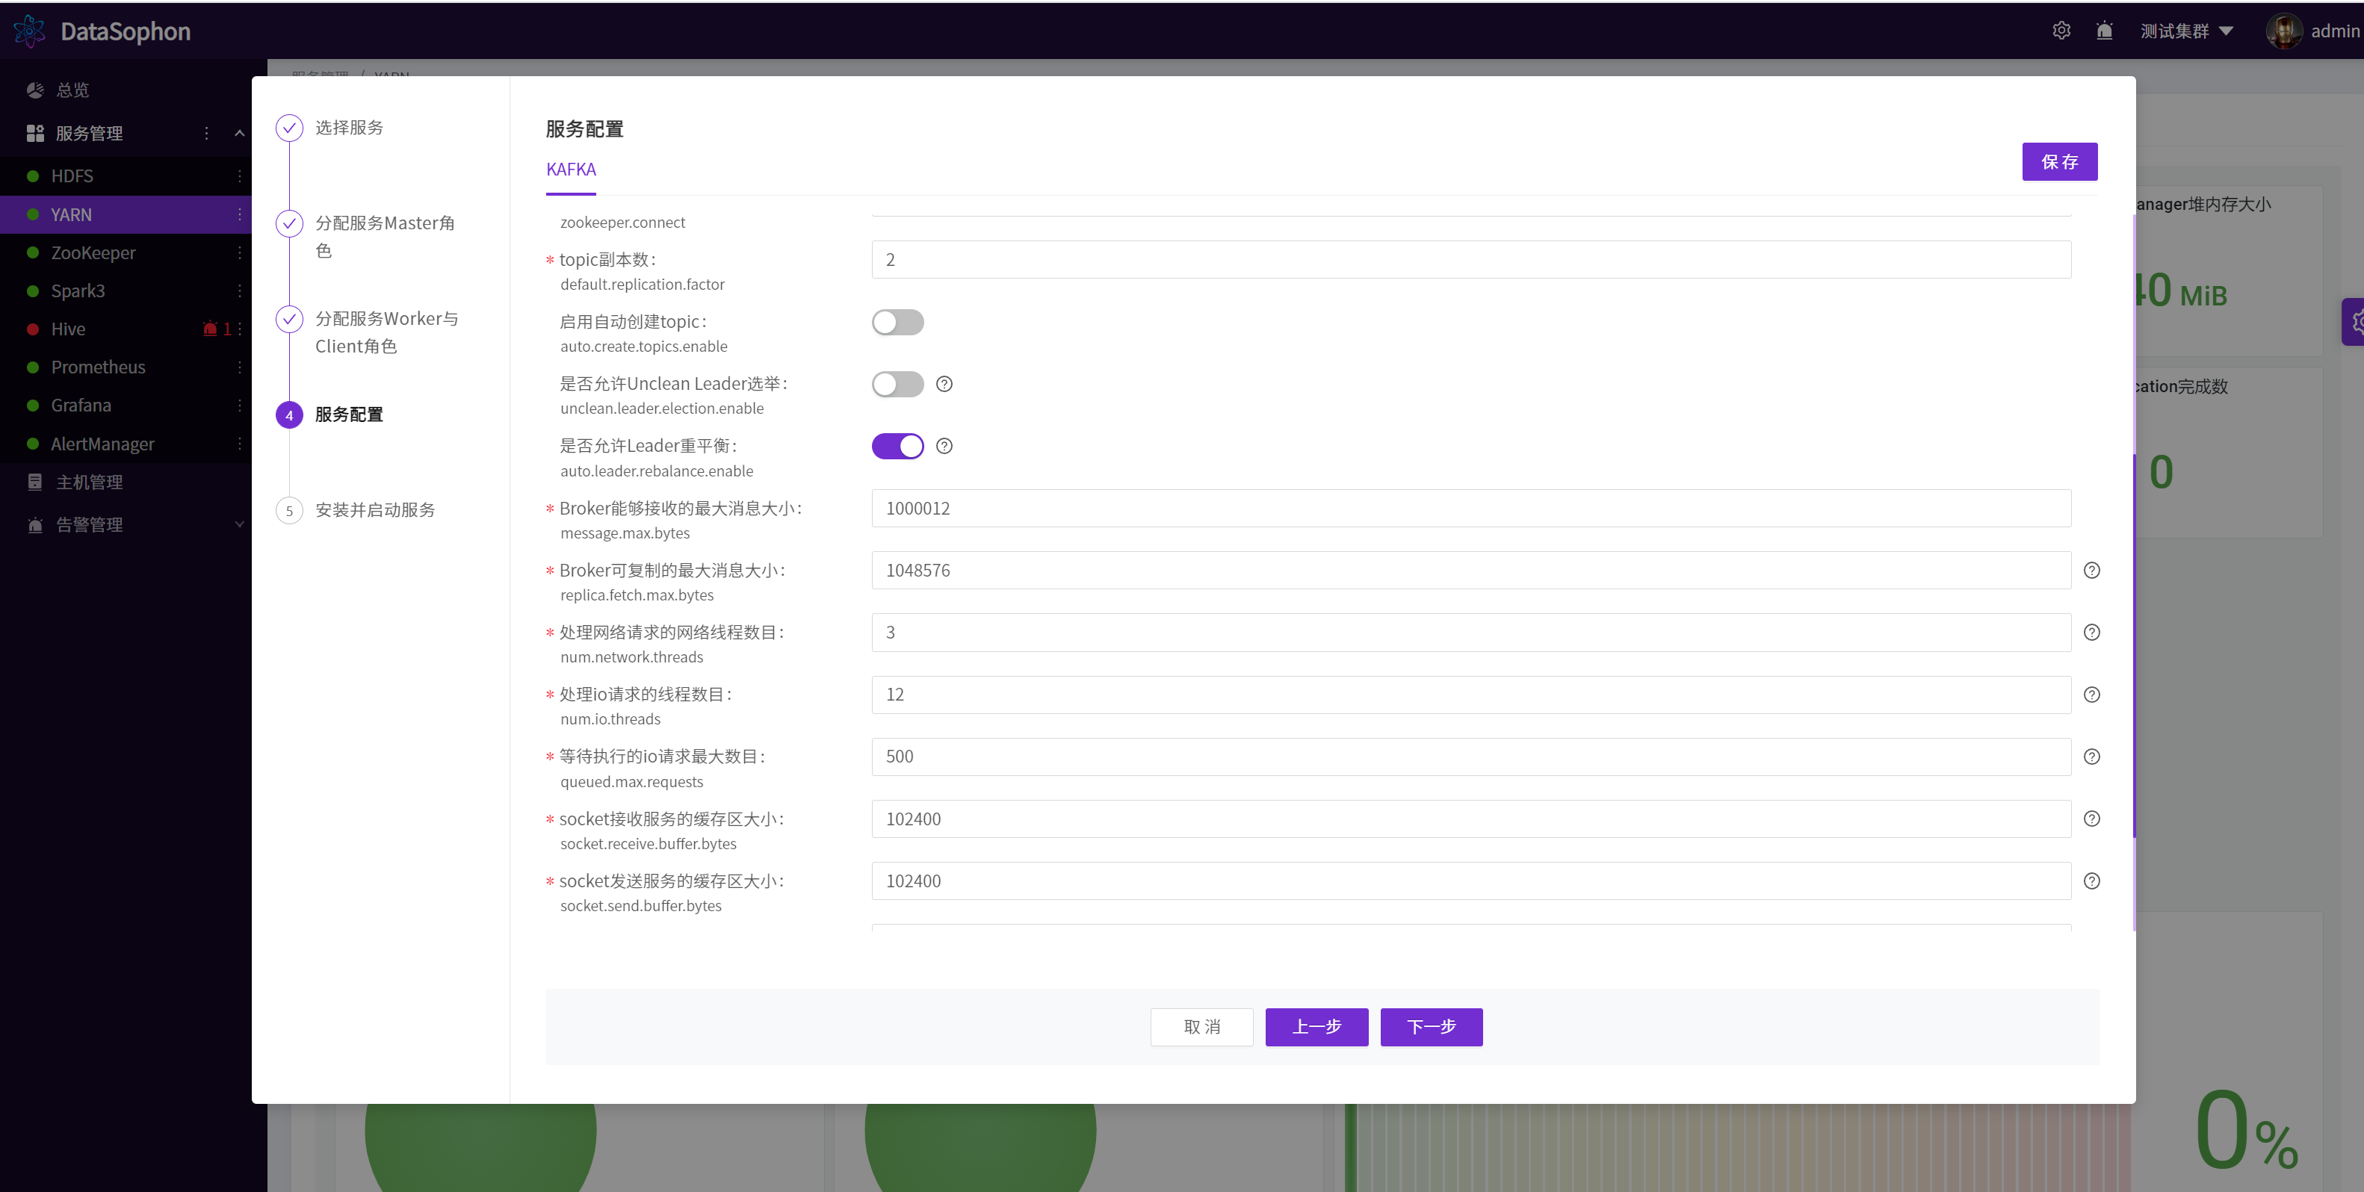Screen dimensions: 2364x1192
Task: Open the Spark3 service in sidebar
Action: coord(78,291)
